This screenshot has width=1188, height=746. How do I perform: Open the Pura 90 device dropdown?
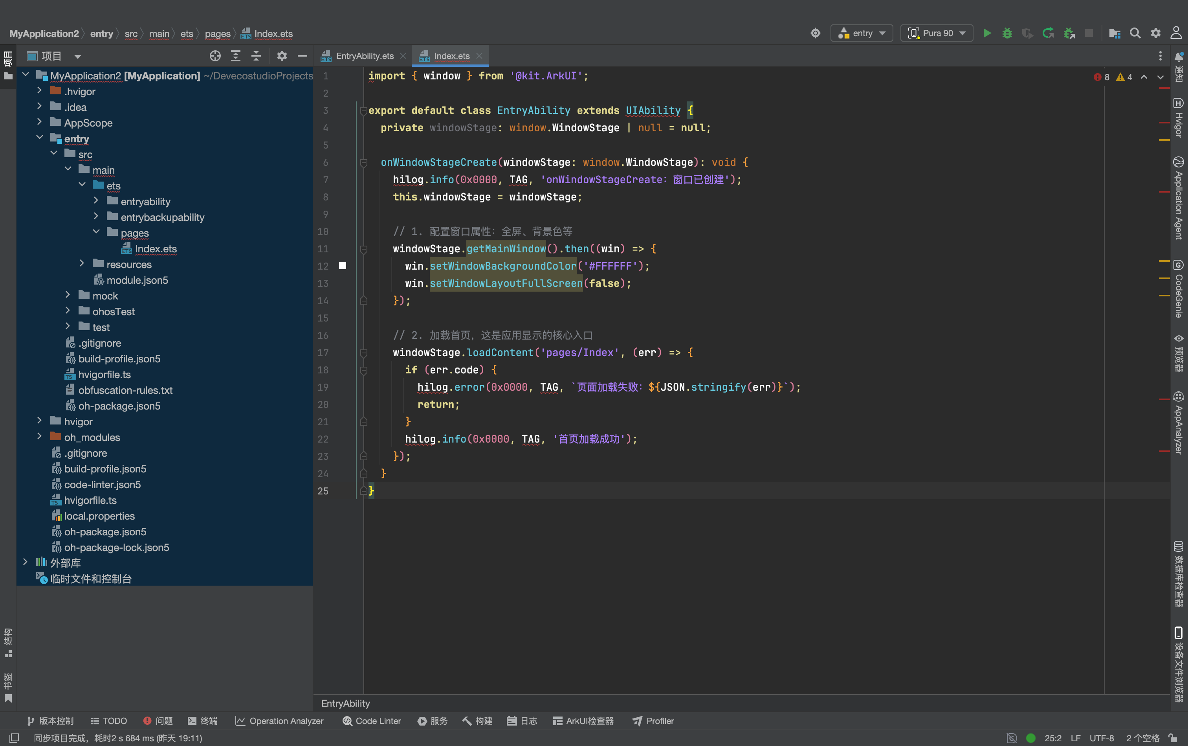click(x=937, y=33)
